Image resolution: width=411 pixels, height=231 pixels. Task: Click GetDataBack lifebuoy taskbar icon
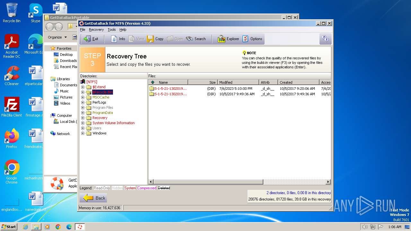point(80,227)
